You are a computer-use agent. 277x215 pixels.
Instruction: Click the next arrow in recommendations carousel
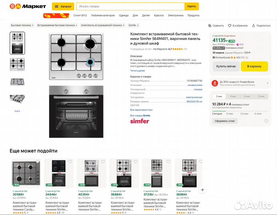pyautogui.click(x=202, y=190)
